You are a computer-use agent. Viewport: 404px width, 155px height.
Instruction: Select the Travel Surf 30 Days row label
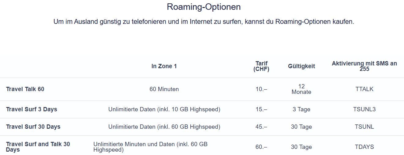coord(33,127)
